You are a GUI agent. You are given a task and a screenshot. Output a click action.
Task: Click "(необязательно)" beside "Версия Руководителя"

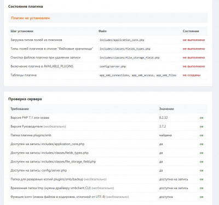click(55, 126)
